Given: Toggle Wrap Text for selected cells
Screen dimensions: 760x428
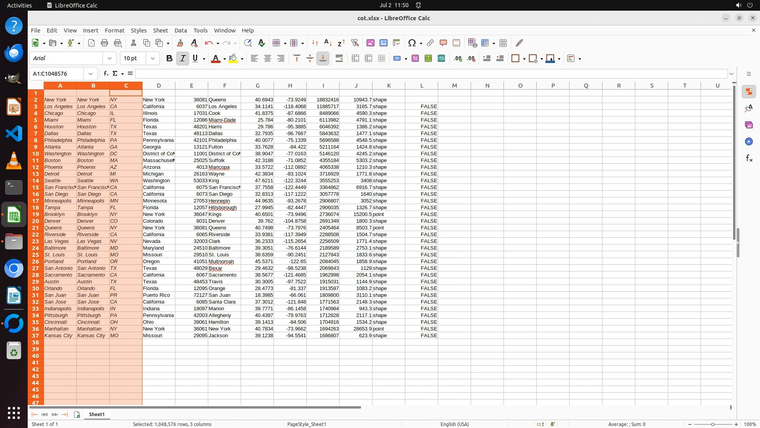Looking at the screenshot, I should [x=339, y=58].
